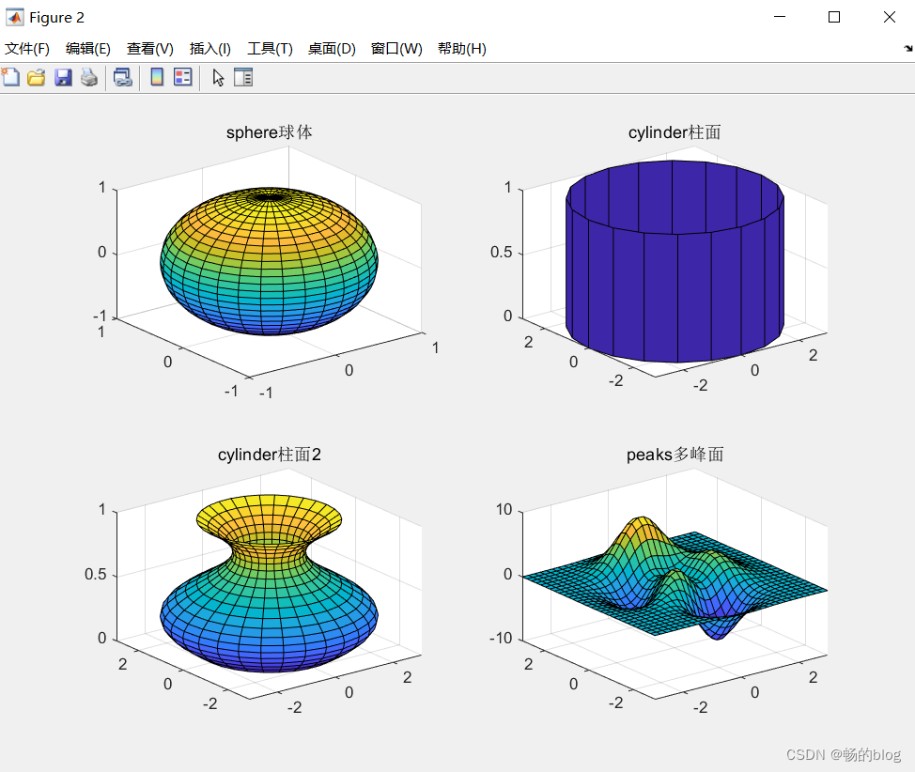Show the Plot Tools panel
The image size is (915, 772).
242,77
